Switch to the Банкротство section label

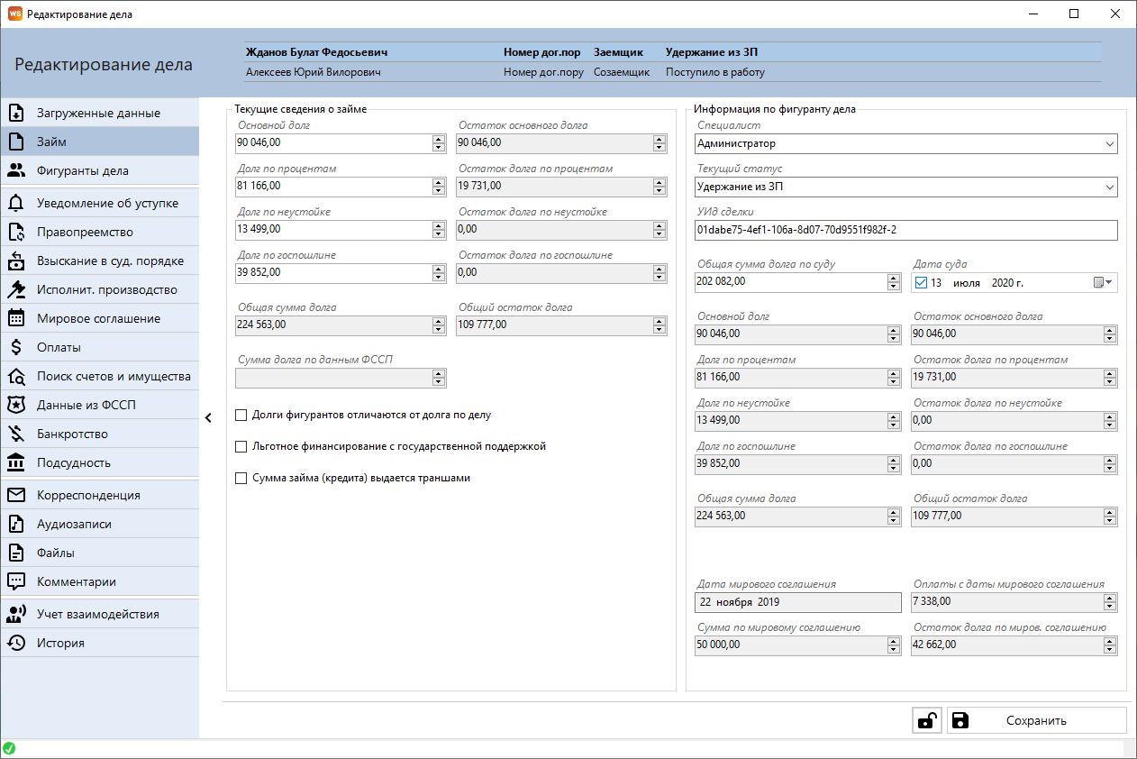tap(72, 434)
